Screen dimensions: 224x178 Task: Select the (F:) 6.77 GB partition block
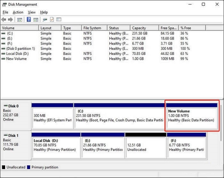point(187,146)
